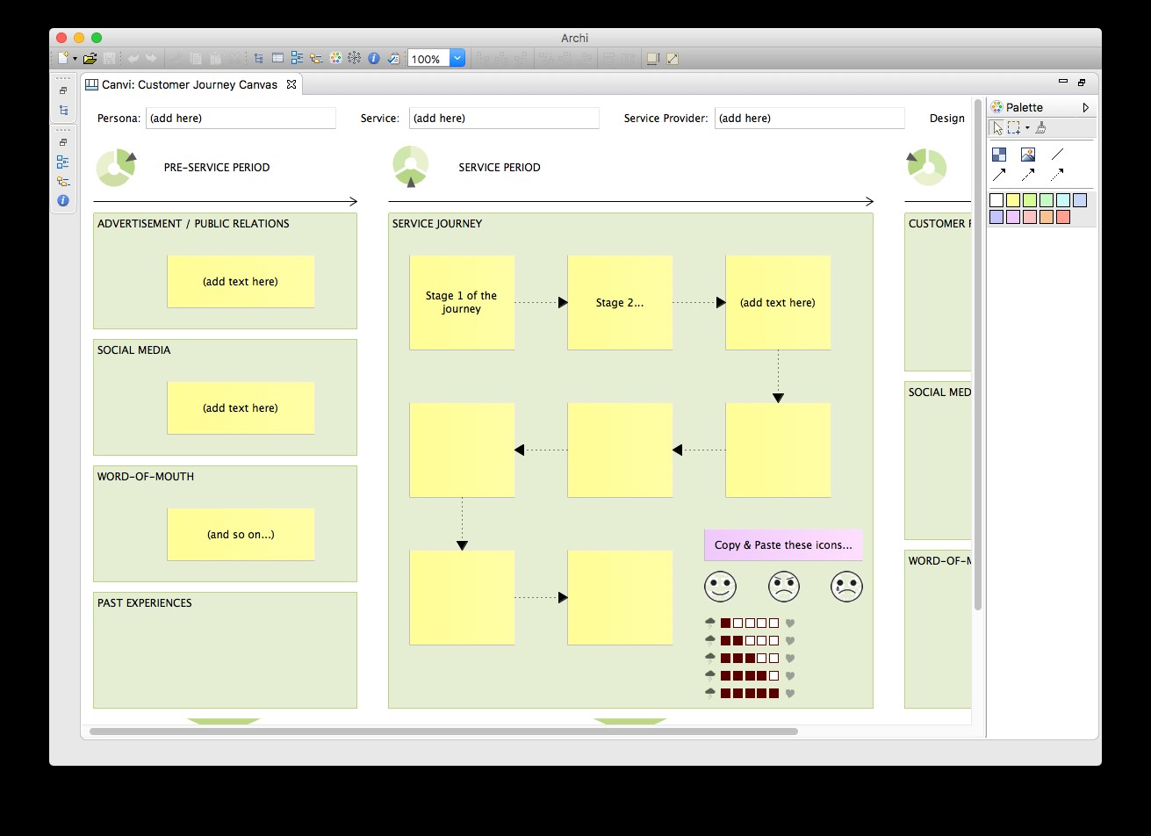Click the Open Model folder icon
1151x836 pixels.
coord(90,59)
